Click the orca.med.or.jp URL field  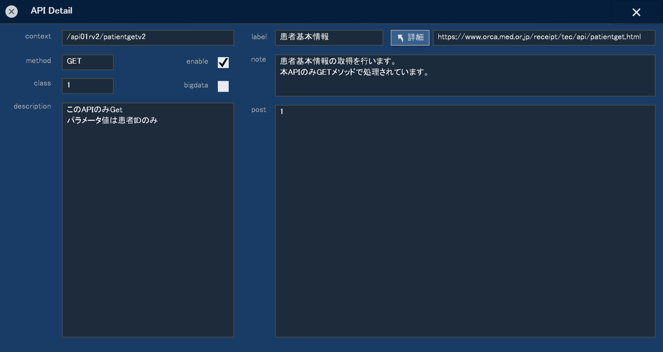(544, 38)
